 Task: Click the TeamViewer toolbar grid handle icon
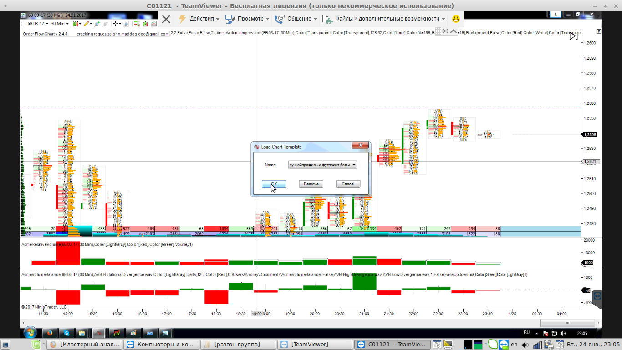click(x=438, y=31)
